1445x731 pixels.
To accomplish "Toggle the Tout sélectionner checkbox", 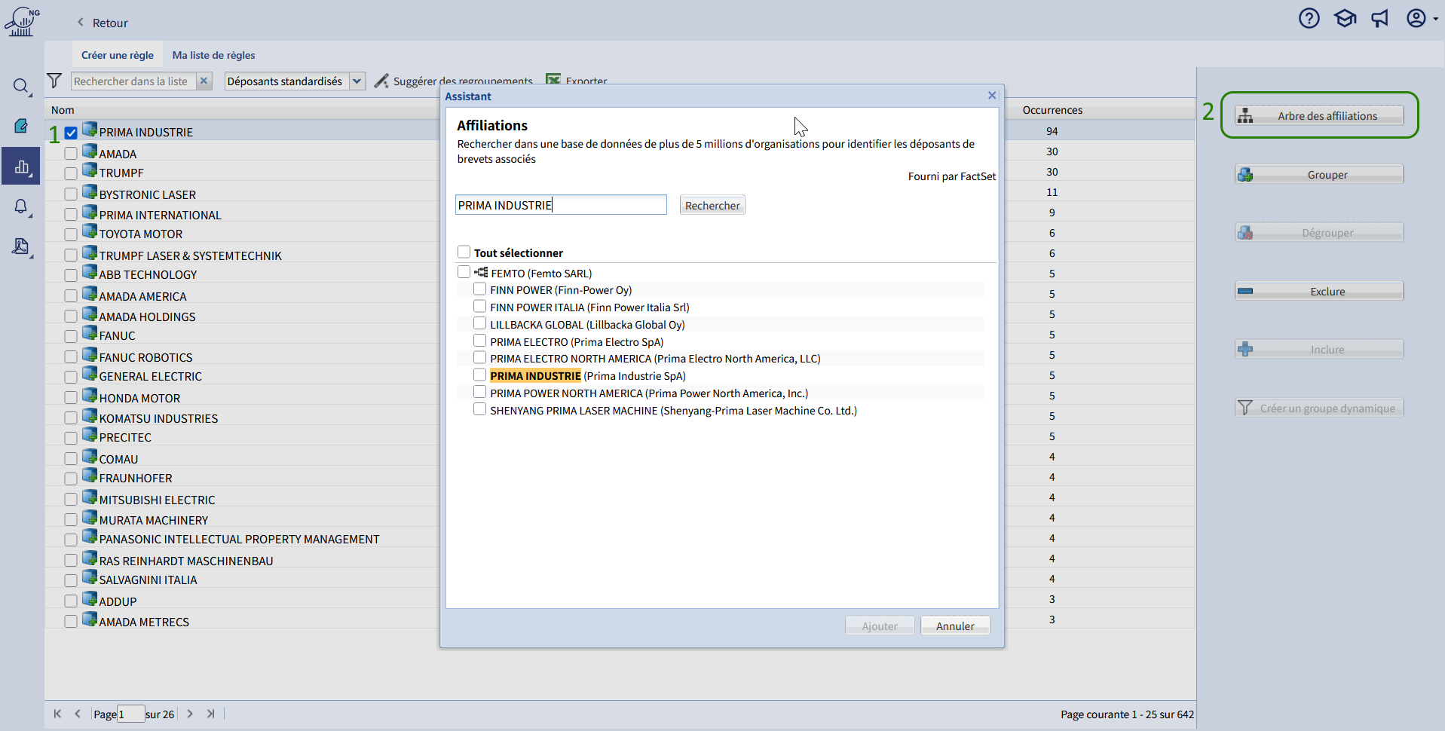I will point(464,252).
